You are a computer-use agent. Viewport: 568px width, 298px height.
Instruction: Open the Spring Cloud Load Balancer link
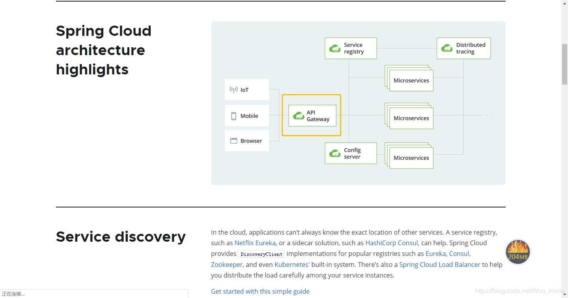(x=439, y=265)
